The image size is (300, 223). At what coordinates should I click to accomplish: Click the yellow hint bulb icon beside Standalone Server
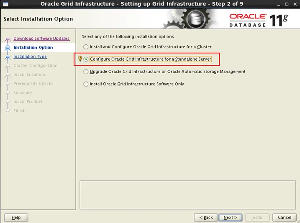[x=80, y=59]
